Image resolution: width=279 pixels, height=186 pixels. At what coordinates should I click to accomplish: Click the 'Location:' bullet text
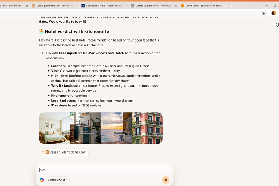pyautogui.click(x=100, y=66)
